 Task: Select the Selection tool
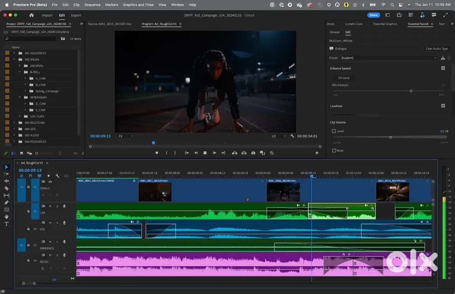(x=6, y=166)
